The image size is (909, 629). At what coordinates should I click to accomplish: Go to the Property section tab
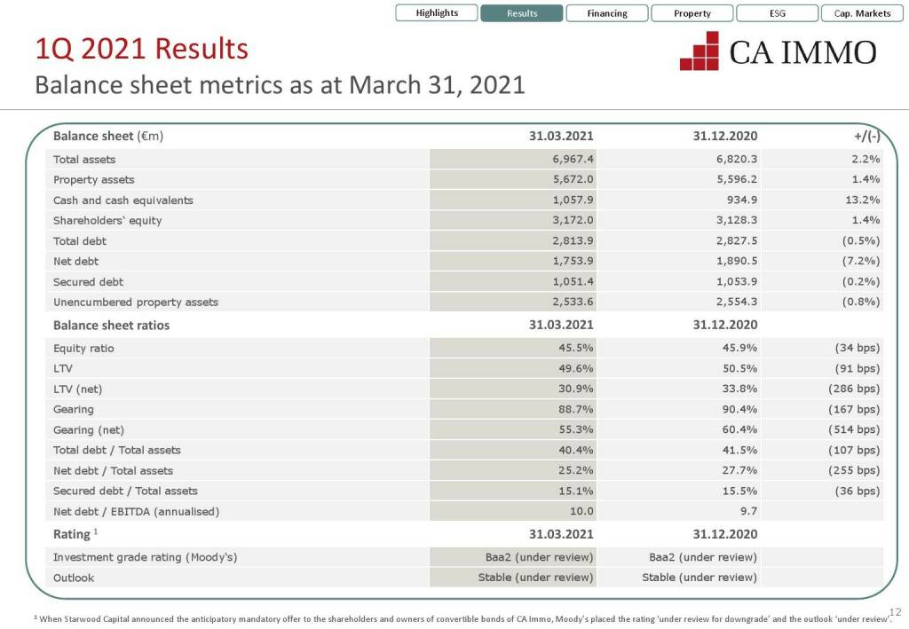692,13
